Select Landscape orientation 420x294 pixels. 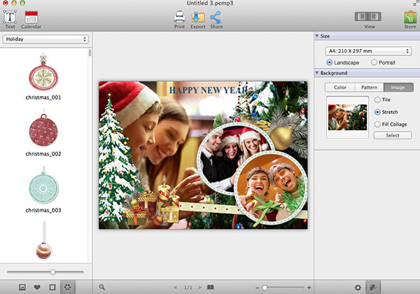(330, 62)
